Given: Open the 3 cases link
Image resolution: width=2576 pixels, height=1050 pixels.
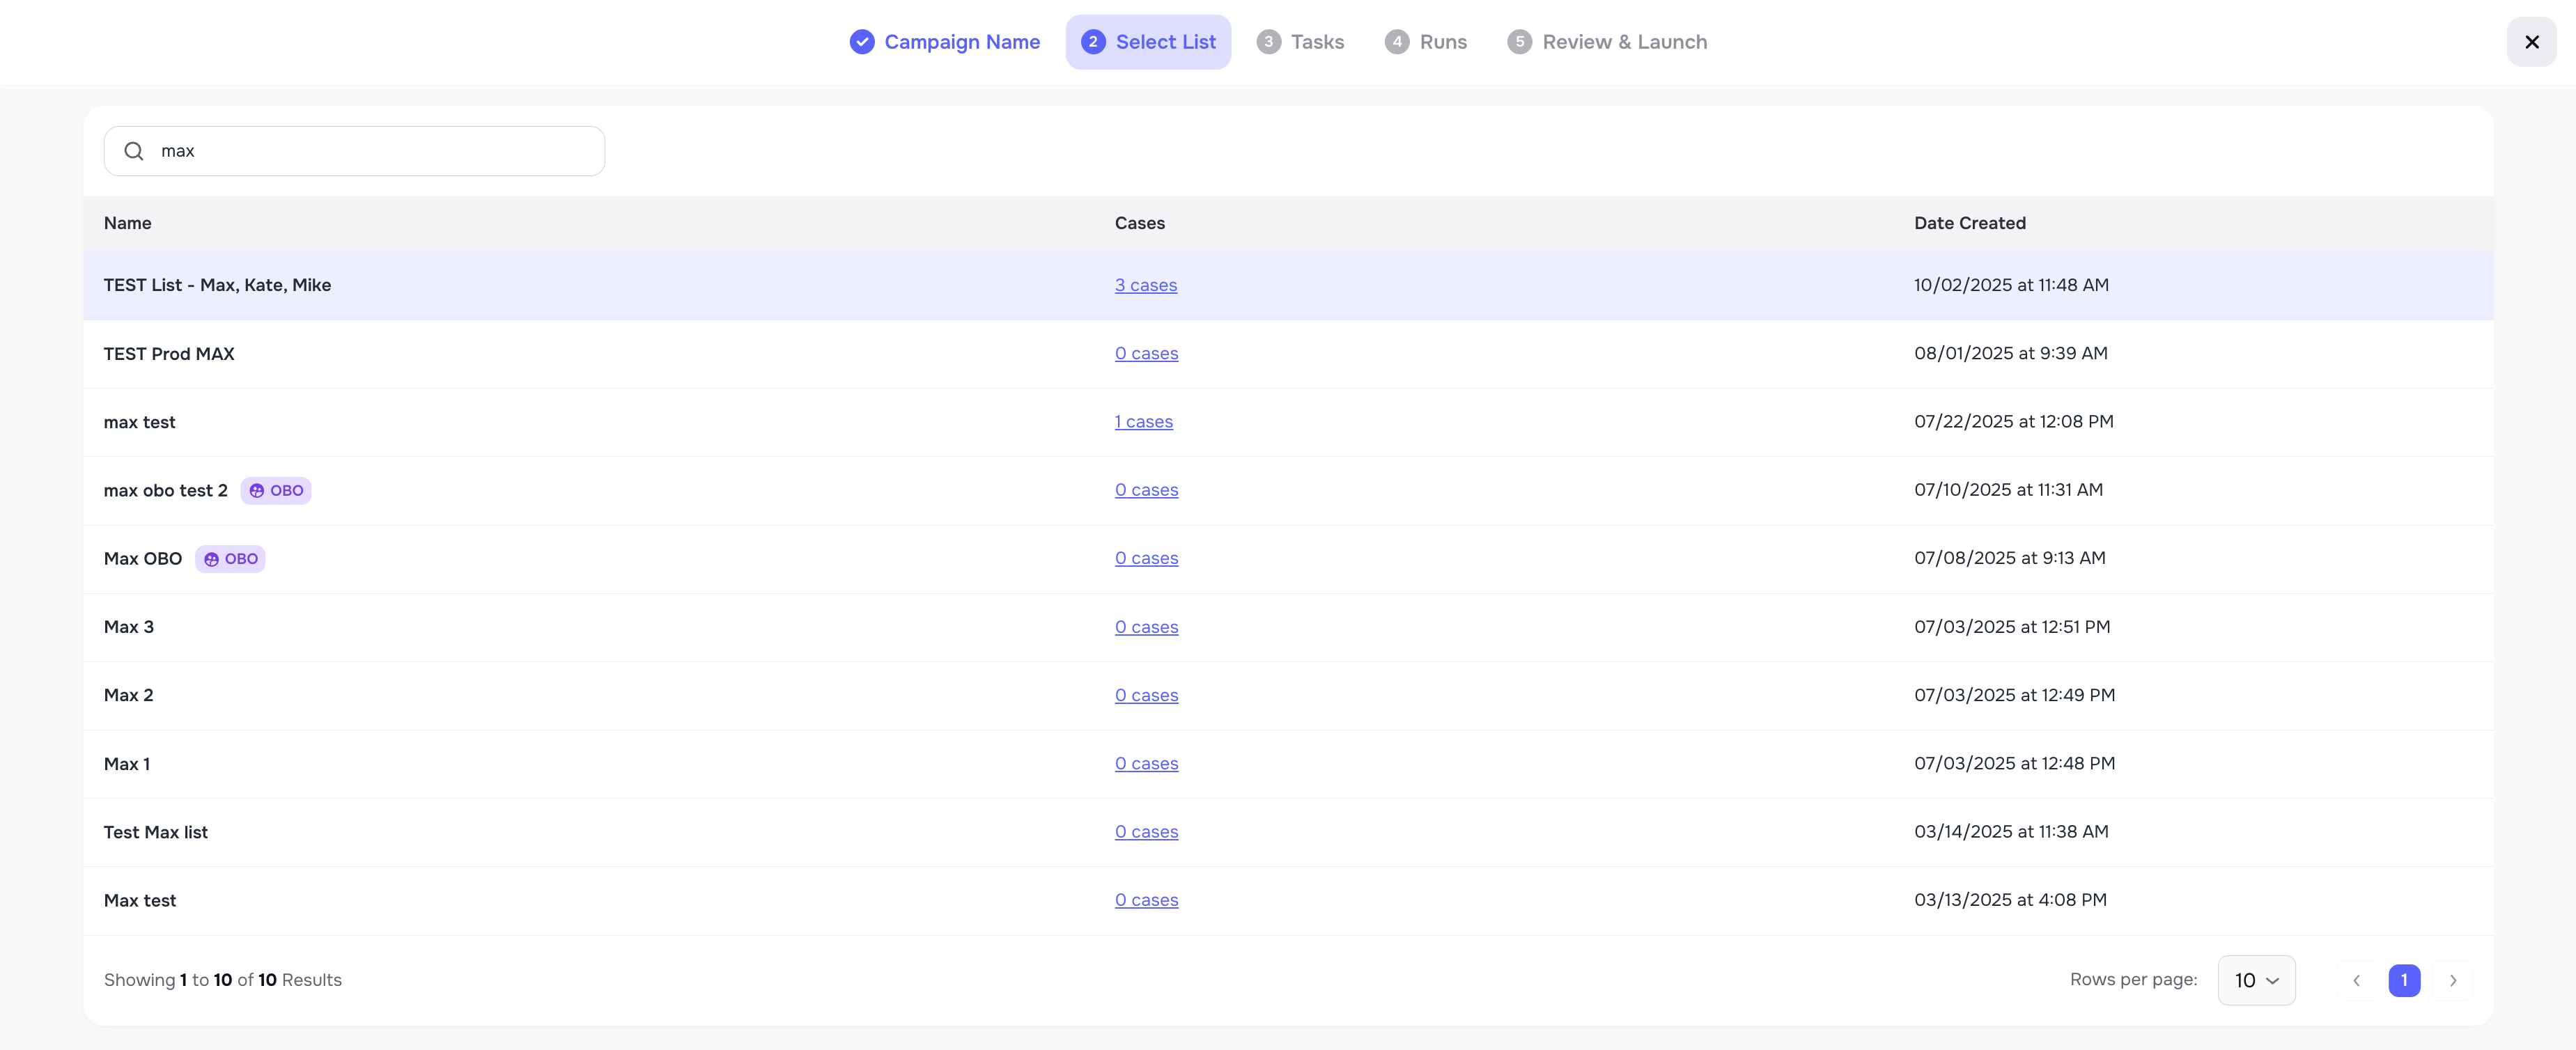Looking at the screenshot, I should (x=1145, y=285).
